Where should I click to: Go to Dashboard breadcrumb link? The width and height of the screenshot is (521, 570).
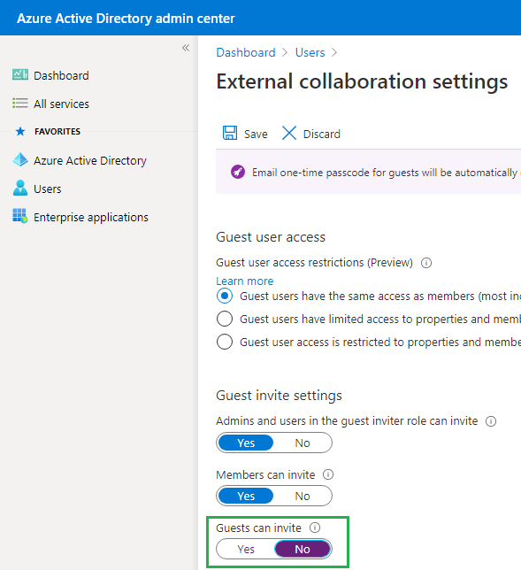point(246,53)
